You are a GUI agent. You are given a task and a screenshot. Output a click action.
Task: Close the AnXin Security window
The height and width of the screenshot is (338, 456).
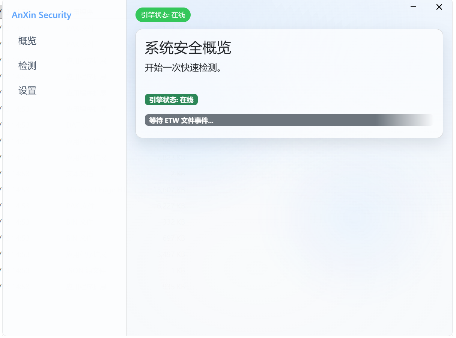(x=439, y=7)
